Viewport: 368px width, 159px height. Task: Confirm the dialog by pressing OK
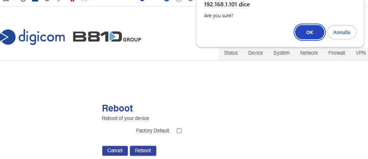309,32
